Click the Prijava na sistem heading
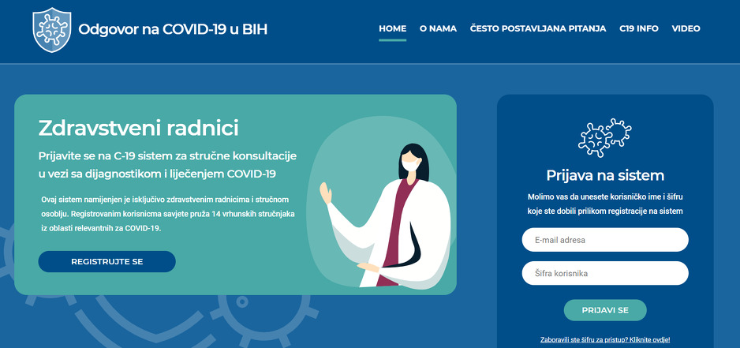Image resolution: width=740 pixels, height=348 pixels. (x=605, y=176)
